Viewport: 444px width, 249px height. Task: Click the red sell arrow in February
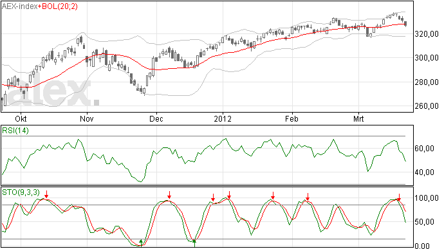point(308,197)
